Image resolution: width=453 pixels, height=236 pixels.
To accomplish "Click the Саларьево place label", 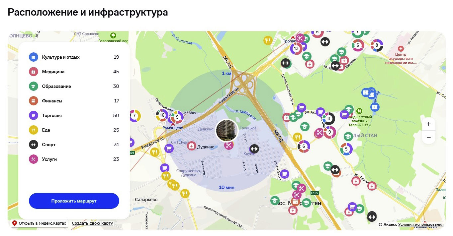I will (146, 200).
